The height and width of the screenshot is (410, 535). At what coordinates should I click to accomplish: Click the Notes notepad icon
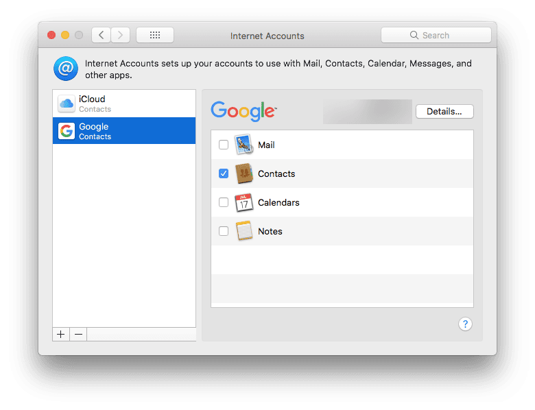(x=244, y=230)
